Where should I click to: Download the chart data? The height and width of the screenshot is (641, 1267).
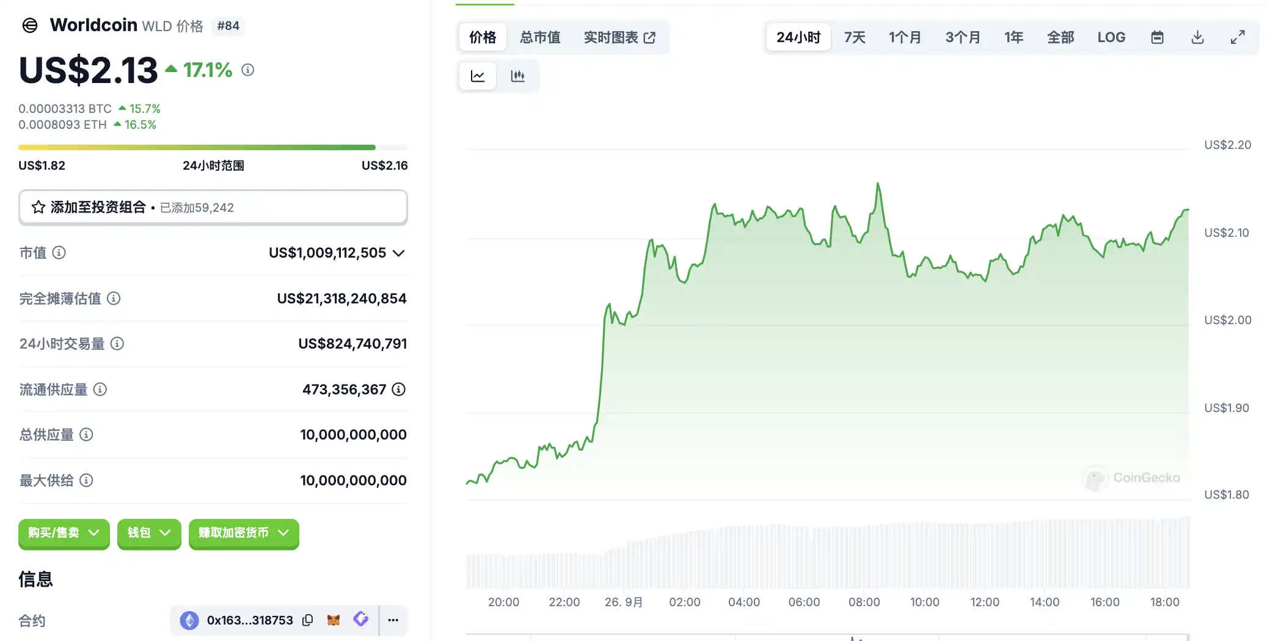[1197, 37]
